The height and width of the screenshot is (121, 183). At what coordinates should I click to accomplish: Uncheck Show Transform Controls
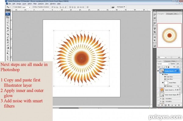(33, 7)
